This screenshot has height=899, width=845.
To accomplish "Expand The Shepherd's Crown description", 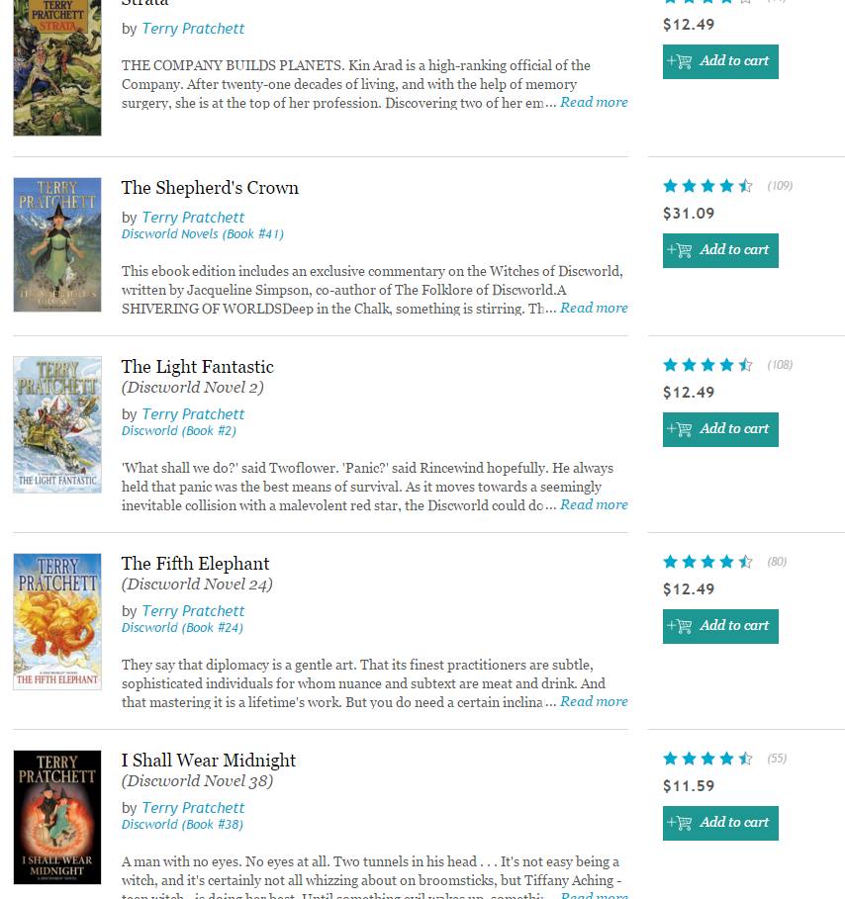I will (x=594, y=308).
